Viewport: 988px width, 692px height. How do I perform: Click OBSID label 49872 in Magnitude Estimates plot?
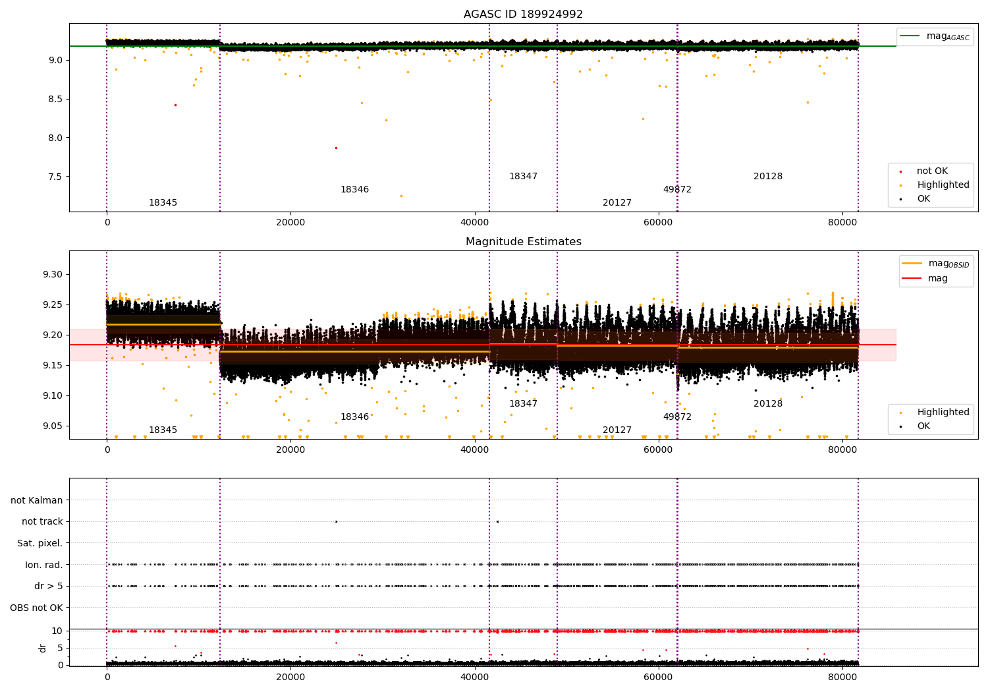point(677,417)
